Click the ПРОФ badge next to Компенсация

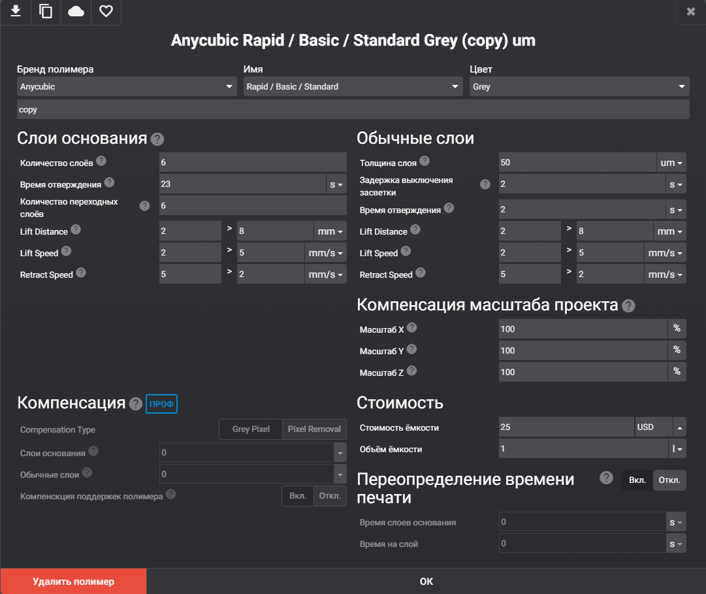click(161, 404)
